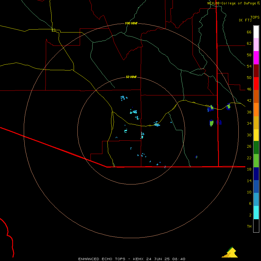Viewport: 261px width, 261px height.
Task: Select the cyan legend swatch
Action: (256, 213)
